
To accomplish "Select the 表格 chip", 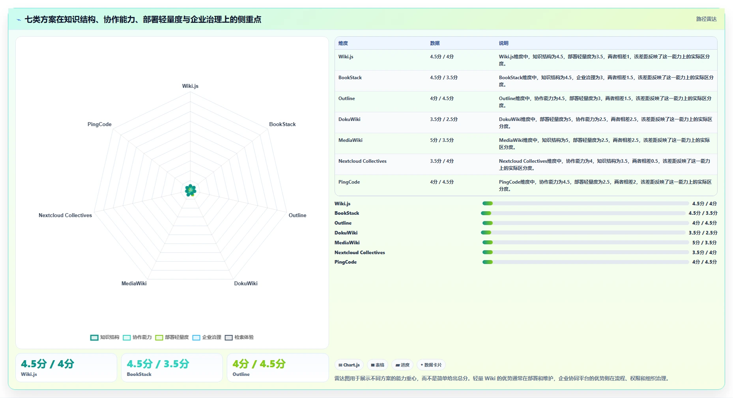I will [x=378, y=365].
